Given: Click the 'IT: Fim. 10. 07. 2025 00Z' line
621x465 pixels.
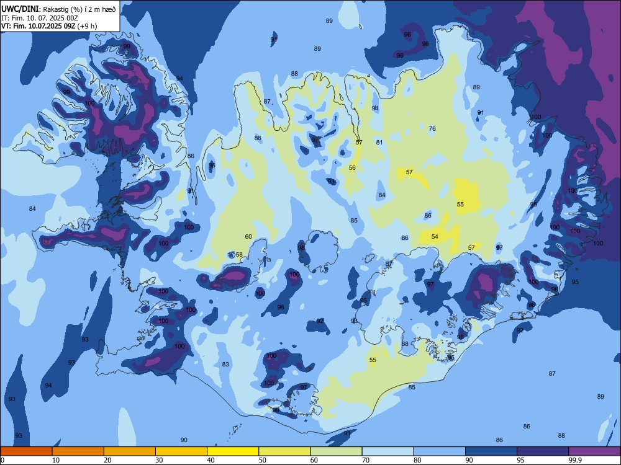Looking at the screenshot, I should click(39, 18).
